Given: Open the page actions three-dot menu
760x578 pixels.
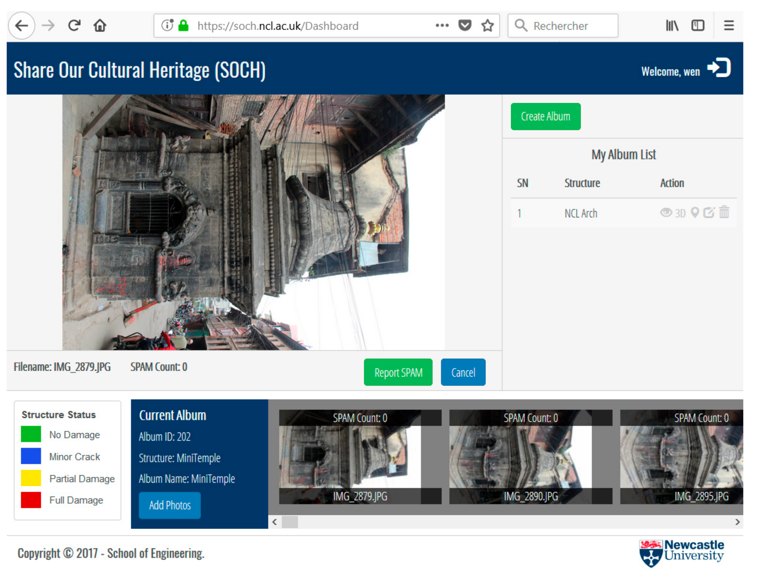Looking at the screenshot, I should [x=442, y=26].
